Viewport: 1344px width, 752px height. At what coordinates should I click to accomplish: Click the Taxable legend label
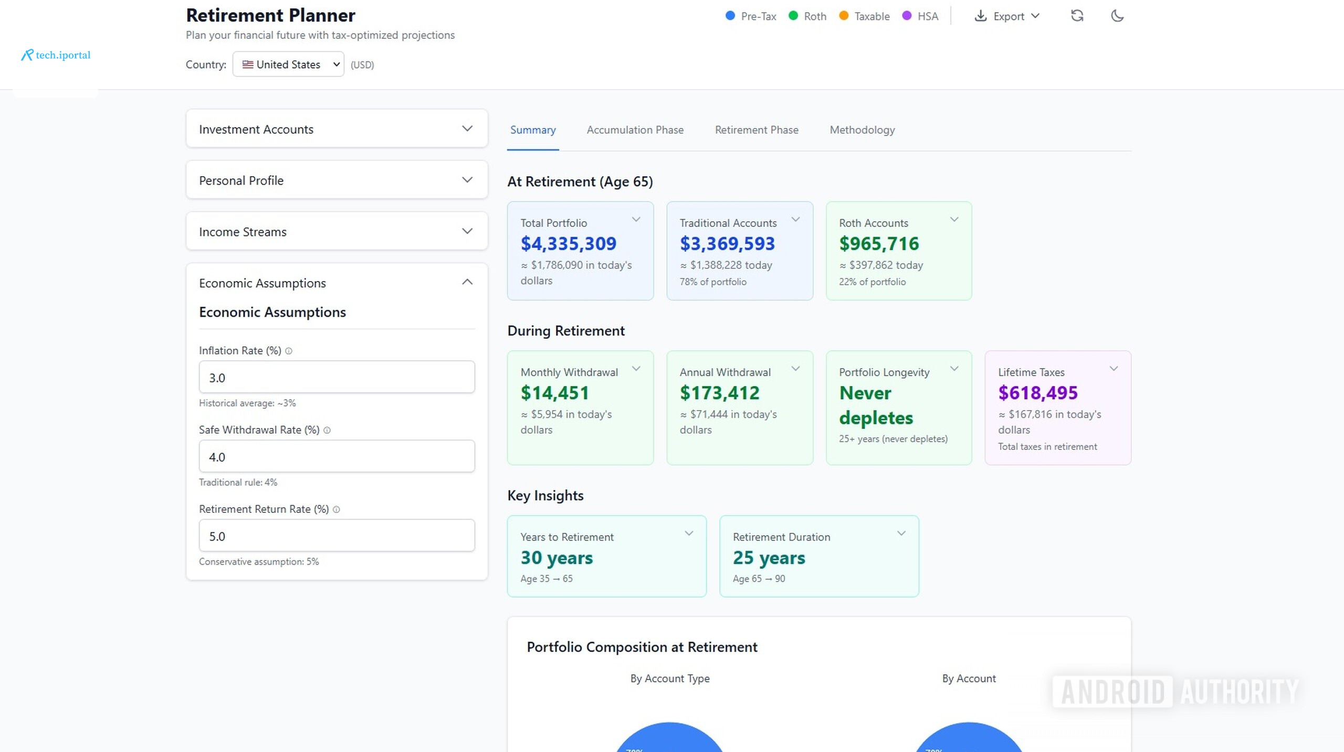click(x=872, y=16)
